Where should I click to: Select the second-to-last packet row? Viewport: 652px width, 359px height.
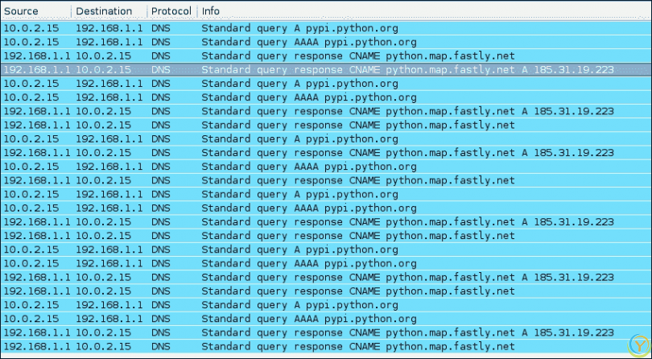click(322, 332)
